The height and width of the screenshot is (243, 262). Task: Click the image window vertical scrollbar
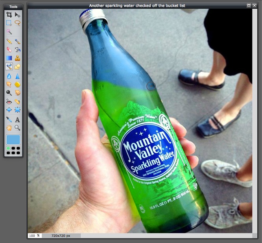click(255, 121)
